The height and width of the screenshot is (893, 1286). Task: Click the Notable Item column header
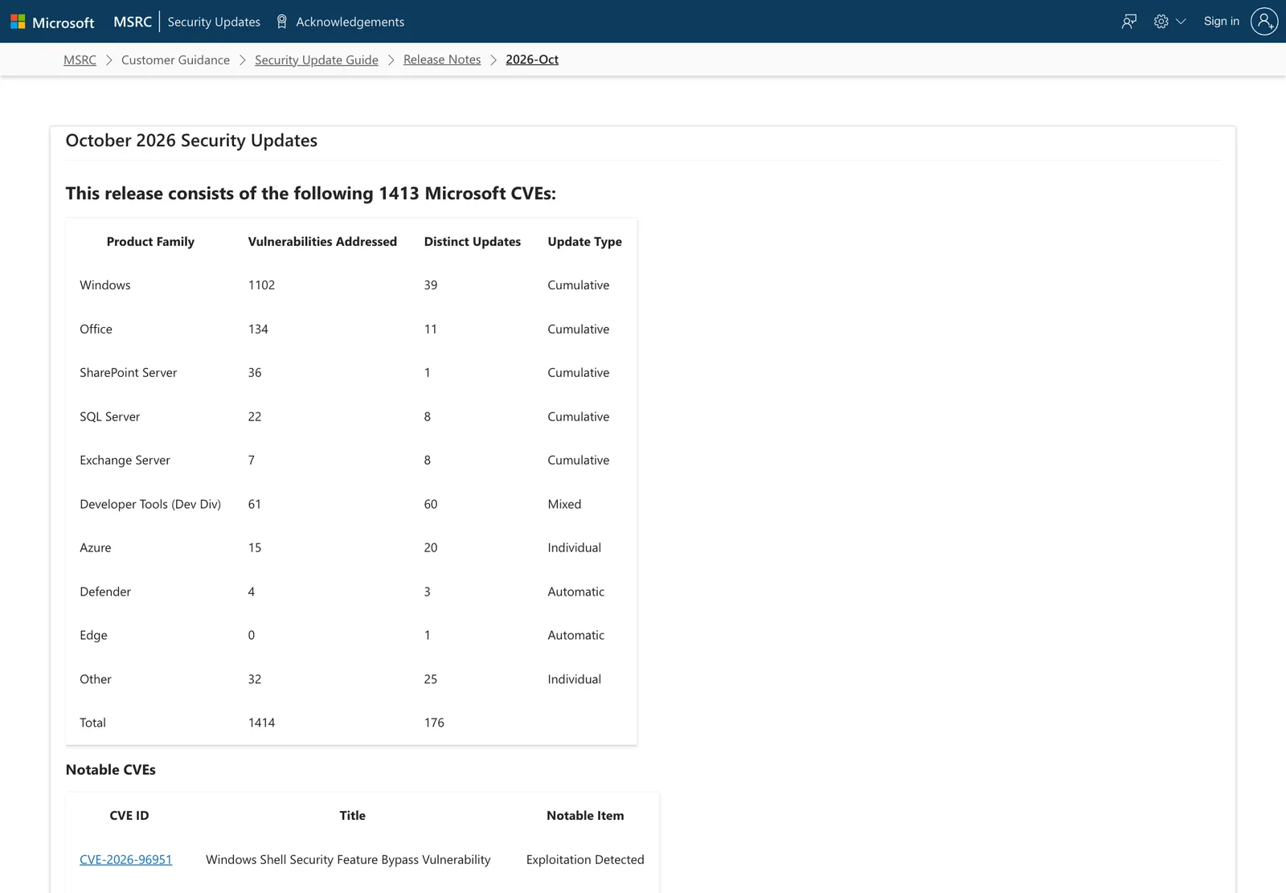point(585,815)
